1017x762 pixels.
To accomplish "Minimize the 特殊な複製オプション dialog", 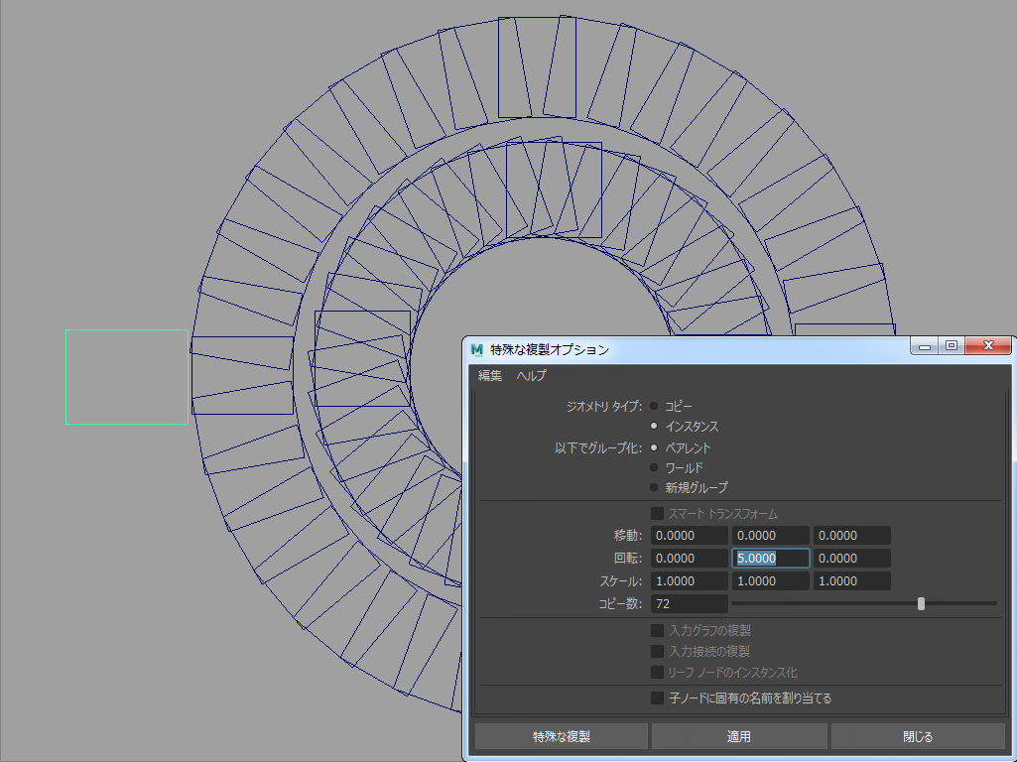I will [x=925, y=346].
